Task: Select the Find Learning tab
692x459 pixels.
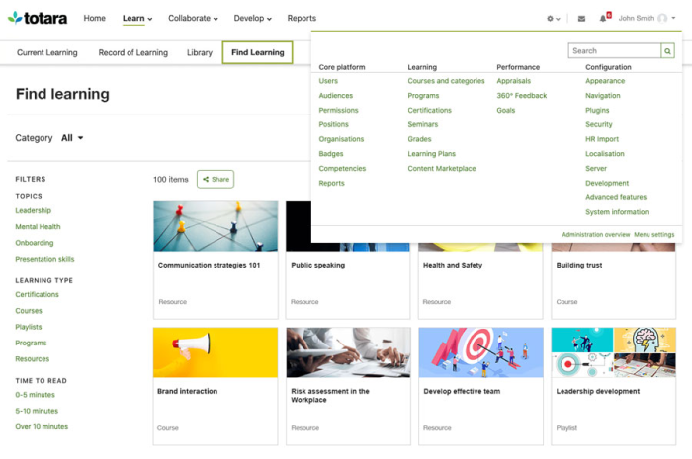Action: tap(258, 53)
